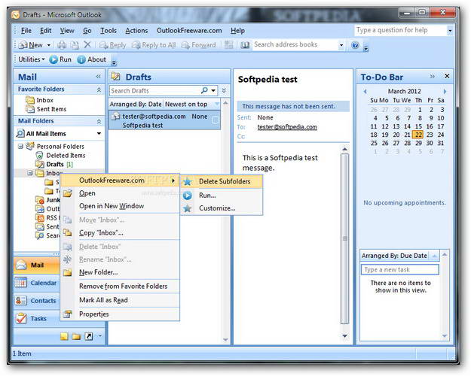Screen dimensions: 471x376
Task: Open Search address books dropdown arrow
Action: tap(341, 45)
